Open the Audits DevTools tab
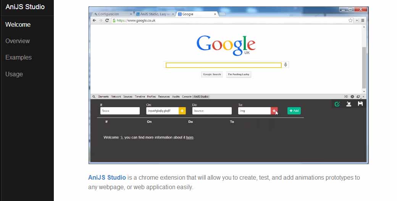The image size is (397, 201). 176,96
